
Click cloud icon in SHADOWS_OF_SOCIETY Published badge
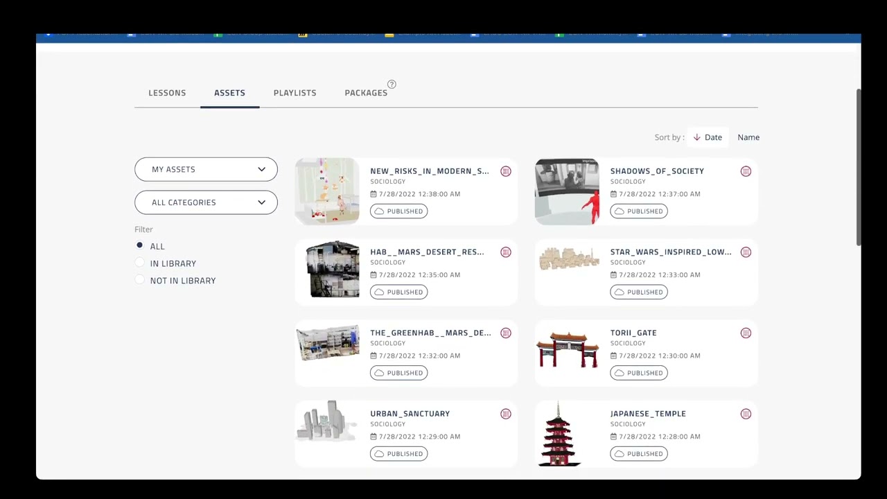point(620,211)
